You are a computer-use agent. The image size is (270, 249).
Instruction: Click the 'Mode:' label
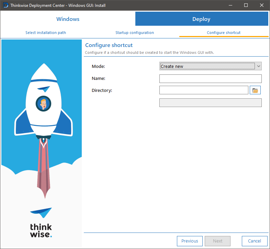(98, 67)
